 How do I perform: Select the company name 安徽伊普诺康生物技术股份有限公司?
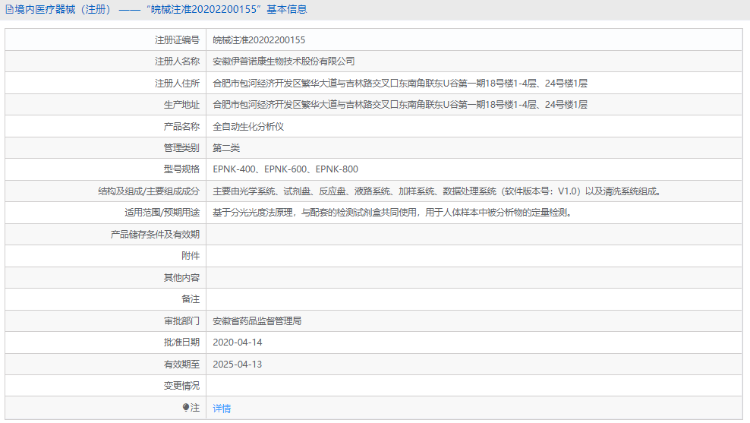tap(284, 62)
